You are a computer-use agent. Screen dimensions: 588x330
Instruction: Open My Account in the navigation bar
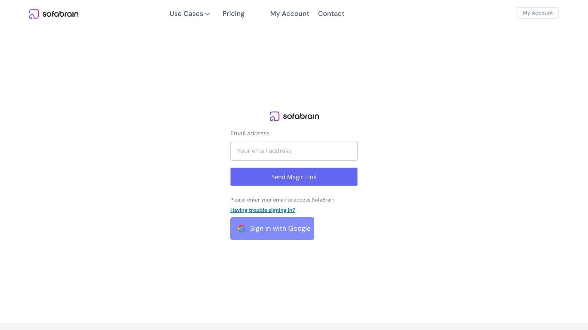(290, 14)
